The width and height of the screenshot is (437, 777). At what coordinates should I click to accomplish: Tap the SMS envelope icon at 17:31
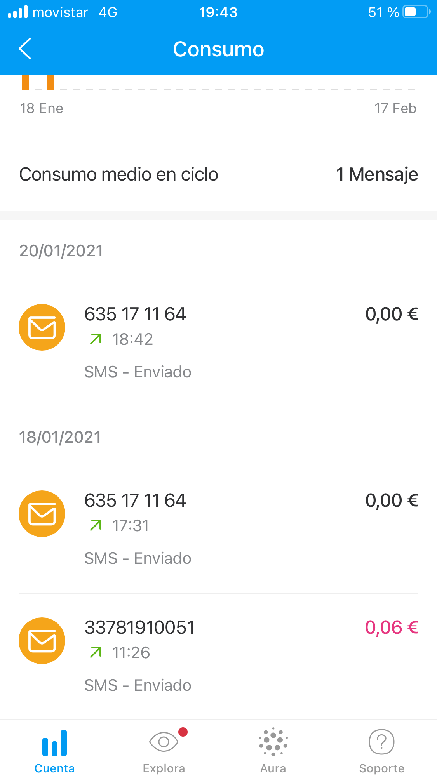coord(42,514)
